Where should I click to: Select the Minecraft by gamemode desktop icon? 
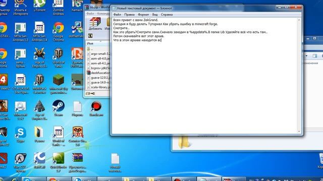(59, 84)
